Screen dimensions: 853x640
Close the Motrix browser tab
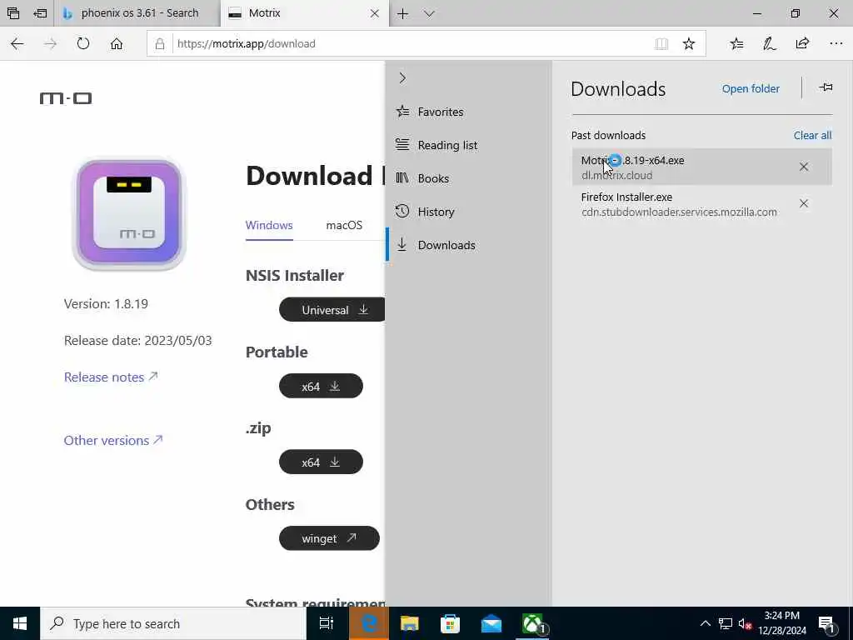(374, 13)
